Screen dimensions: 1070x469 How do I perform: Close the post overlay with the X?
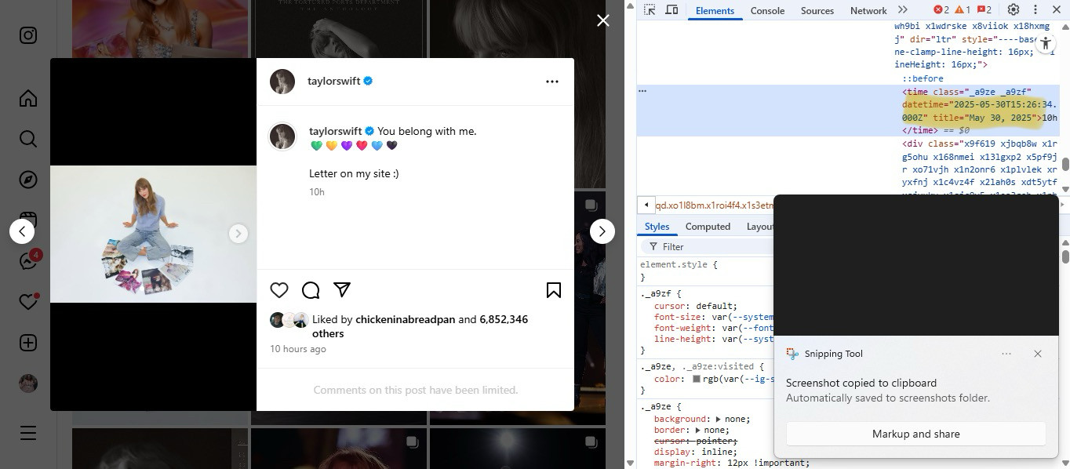point(602,20)
